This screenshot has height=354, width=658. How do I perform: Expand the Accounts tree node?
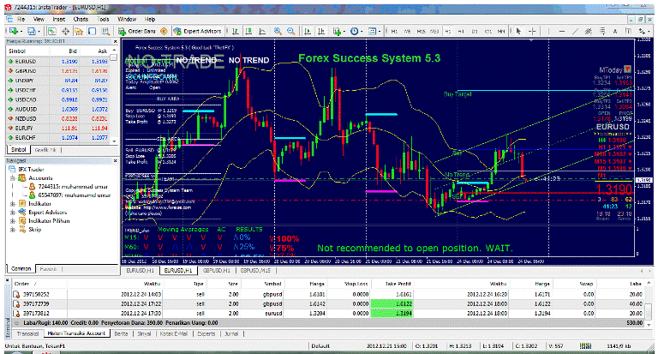[x=13, y=178]
